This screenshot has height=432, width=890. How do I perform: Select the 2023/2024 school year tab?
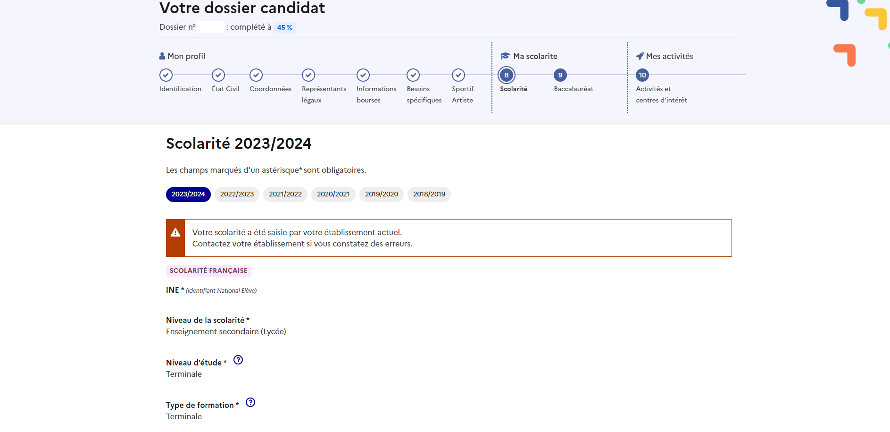click(x=188, y=195)
